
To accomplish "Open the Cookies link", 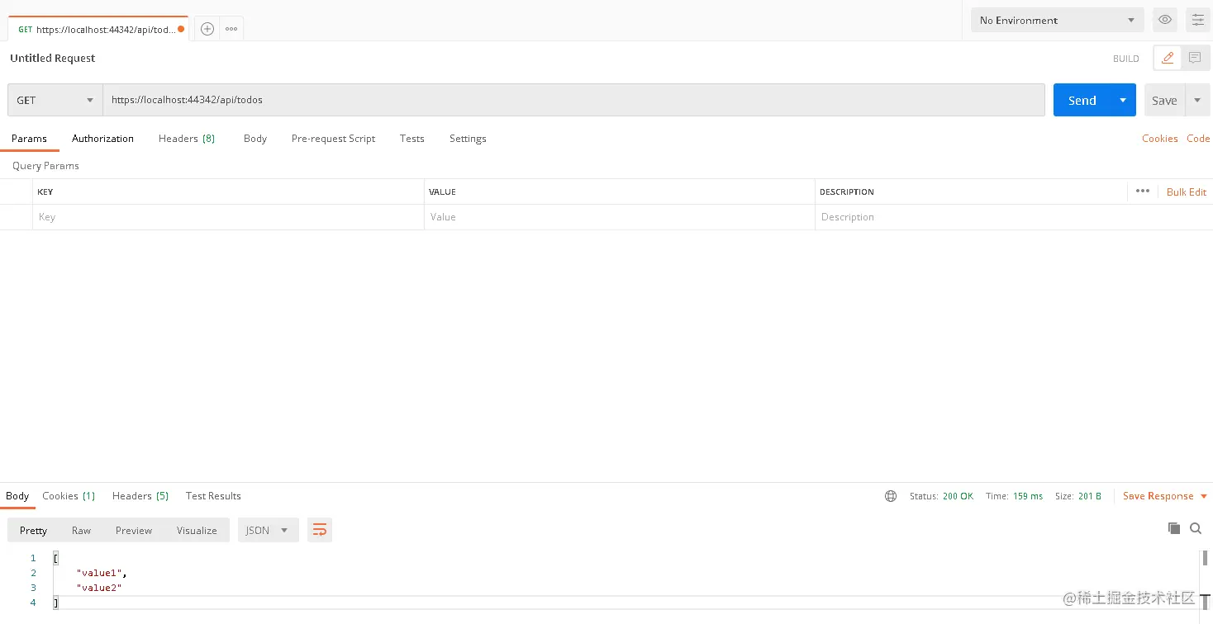I will [1160, 139].
